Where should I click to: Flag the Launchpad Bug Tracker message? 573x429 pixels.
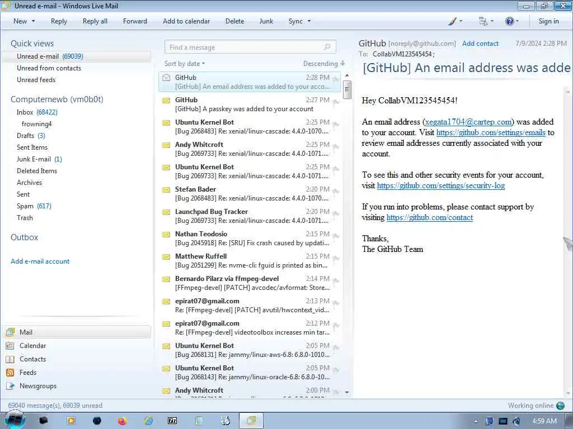coord(336,215)
